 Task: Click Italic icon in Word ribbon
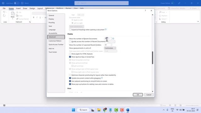pos(37,18)
